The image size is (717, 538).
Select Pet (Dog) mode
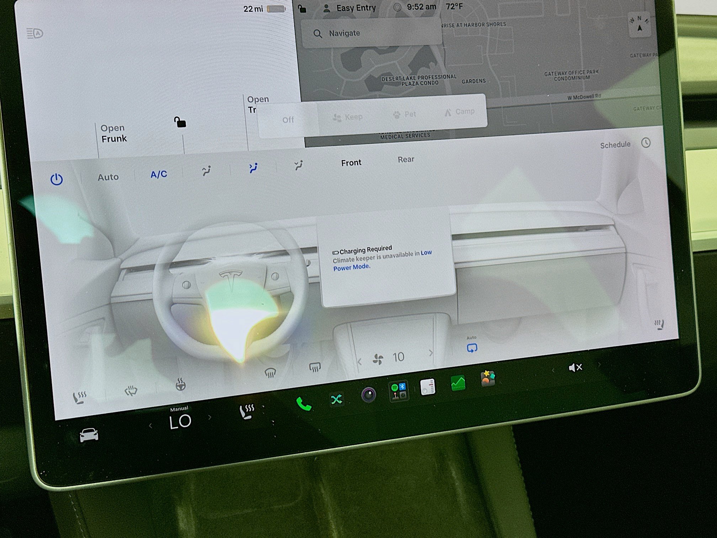[404, 115]
